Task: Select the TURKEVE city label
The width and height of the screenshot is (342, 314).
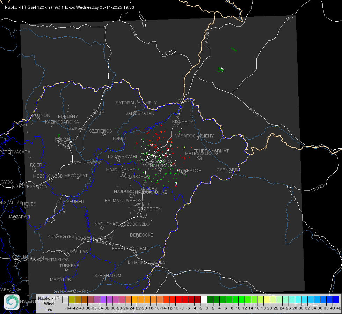Action: pyautogui.click(x=69, y=266)
